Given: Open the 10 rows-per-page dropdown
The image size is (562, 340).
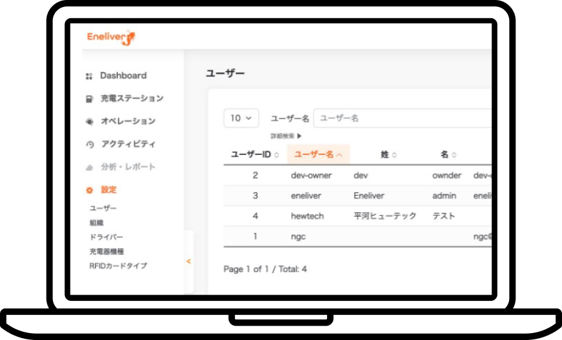Looking at the screenshot, I should tap(241, 118).
